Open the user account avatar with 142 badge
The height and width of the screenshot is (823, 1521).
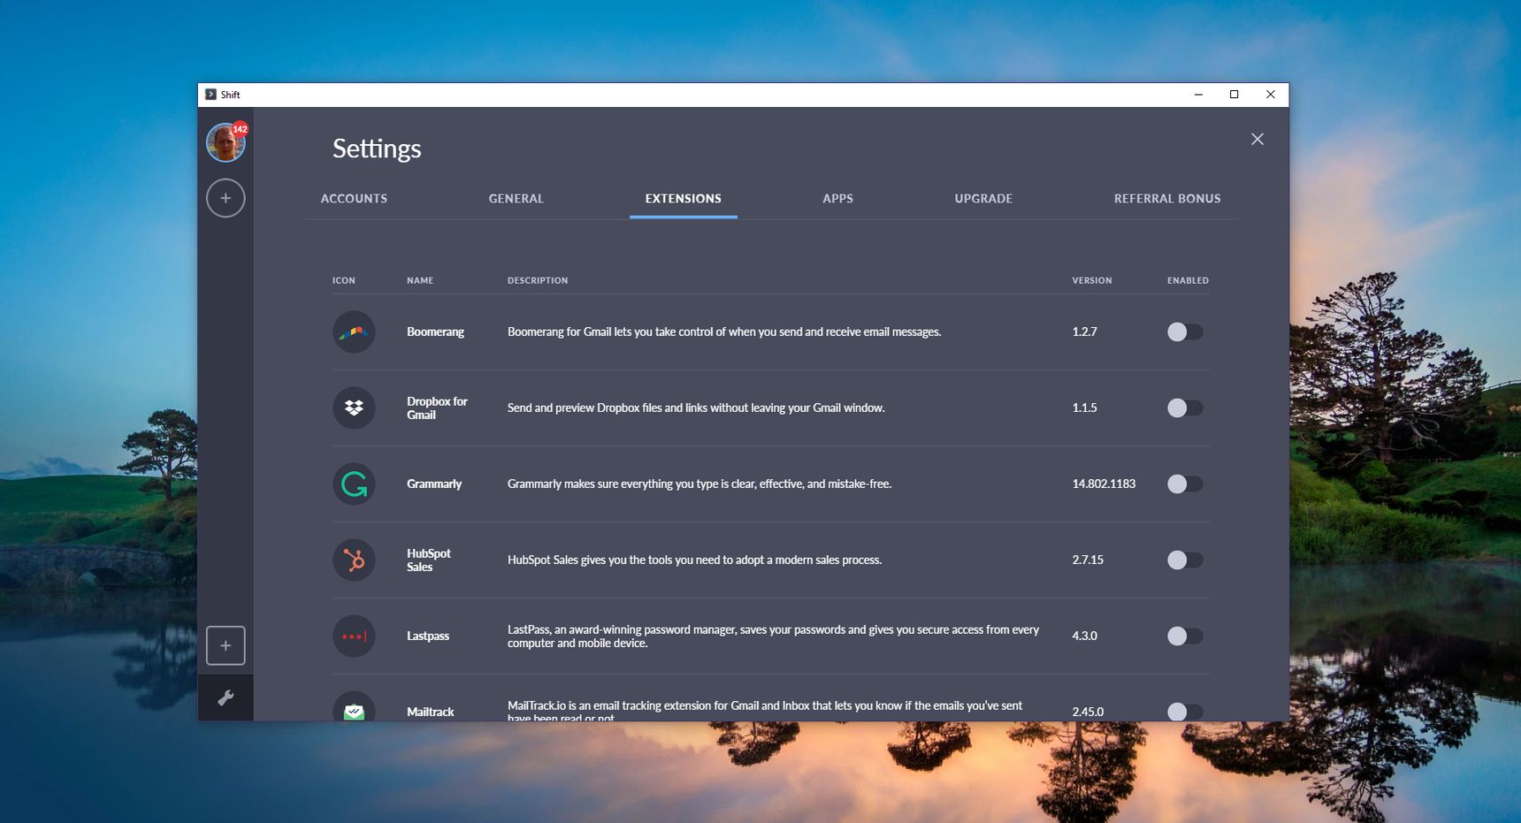point(225,142)
